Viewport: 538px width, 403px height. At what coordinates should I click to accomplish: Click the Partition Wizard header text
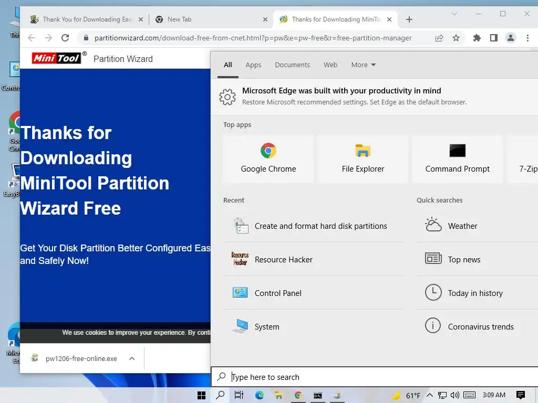[x=123, y=59]
